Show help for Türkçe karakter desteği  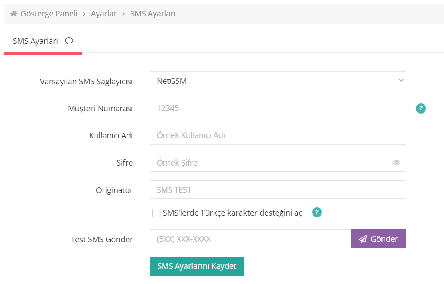coord(317,212)
